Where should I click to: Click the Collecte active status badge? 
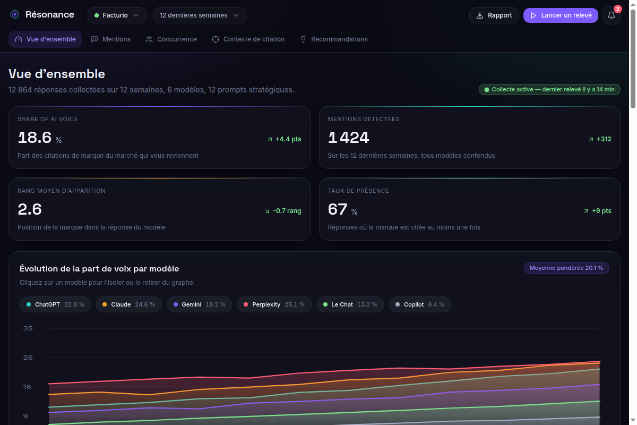549,89
